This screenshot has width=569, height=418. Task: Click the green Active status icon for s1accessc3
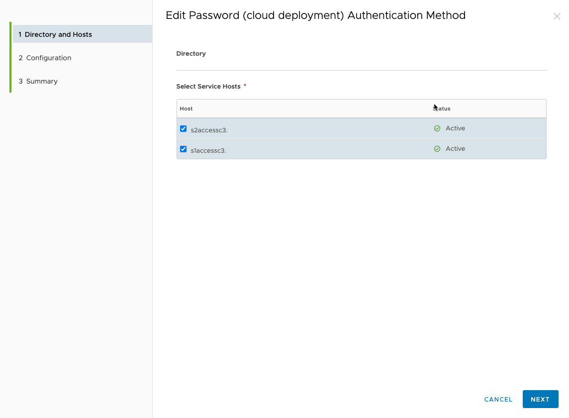pos(437,149)
